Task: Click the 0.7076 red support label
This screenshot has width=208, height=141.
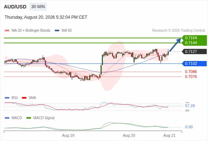Action: tap(191, 76)
